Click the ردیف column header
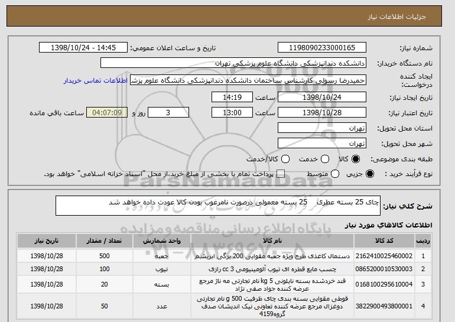Viewport: 455px width, 322px height. coord(423,241)
